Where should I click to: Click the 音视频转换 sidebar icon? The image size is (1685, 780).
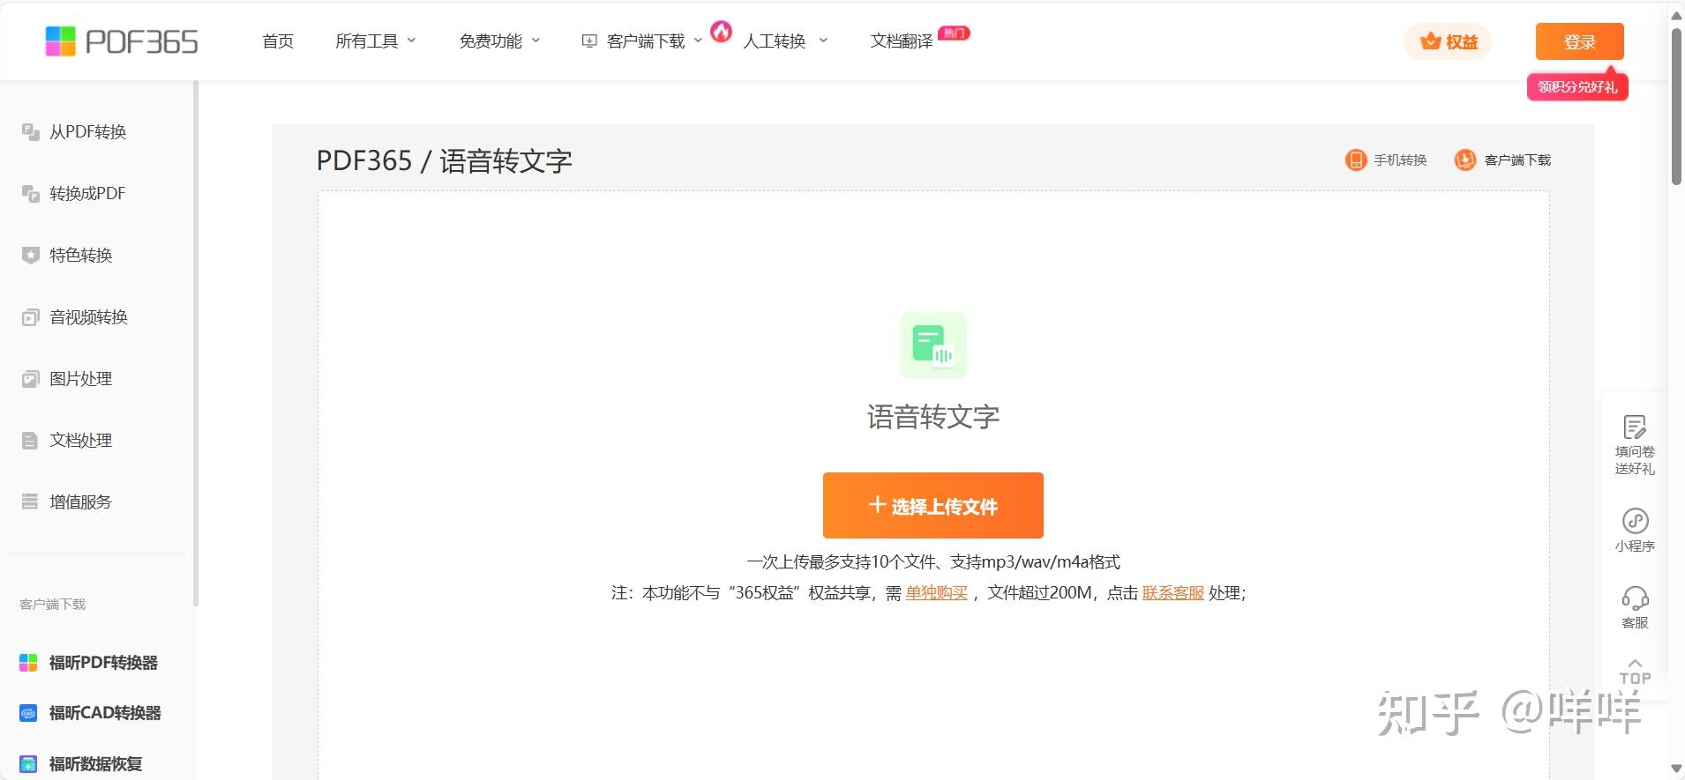click(x=31, y=317)
